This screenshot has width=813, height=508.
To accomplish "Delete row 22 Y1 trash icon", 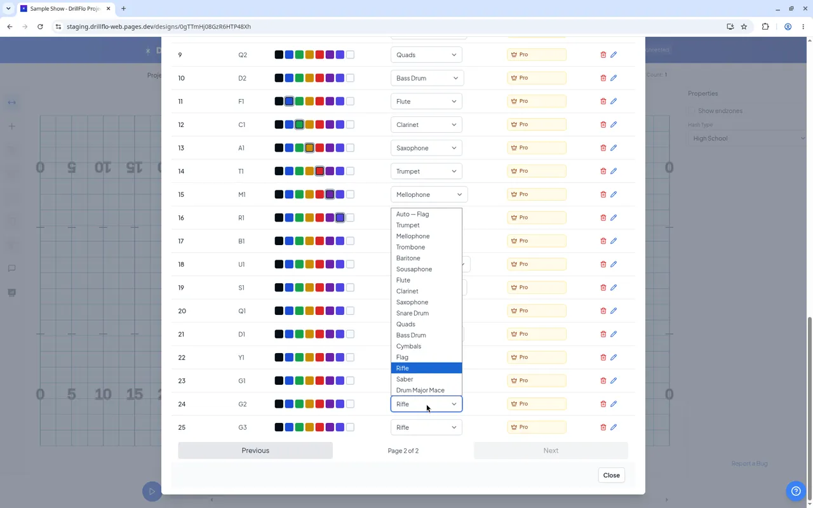I will [x=603, y=358].
